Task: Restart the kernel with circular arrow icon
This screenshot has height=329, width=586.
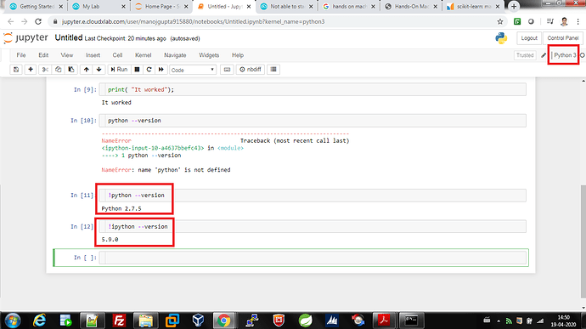Action: click(149, 70)
